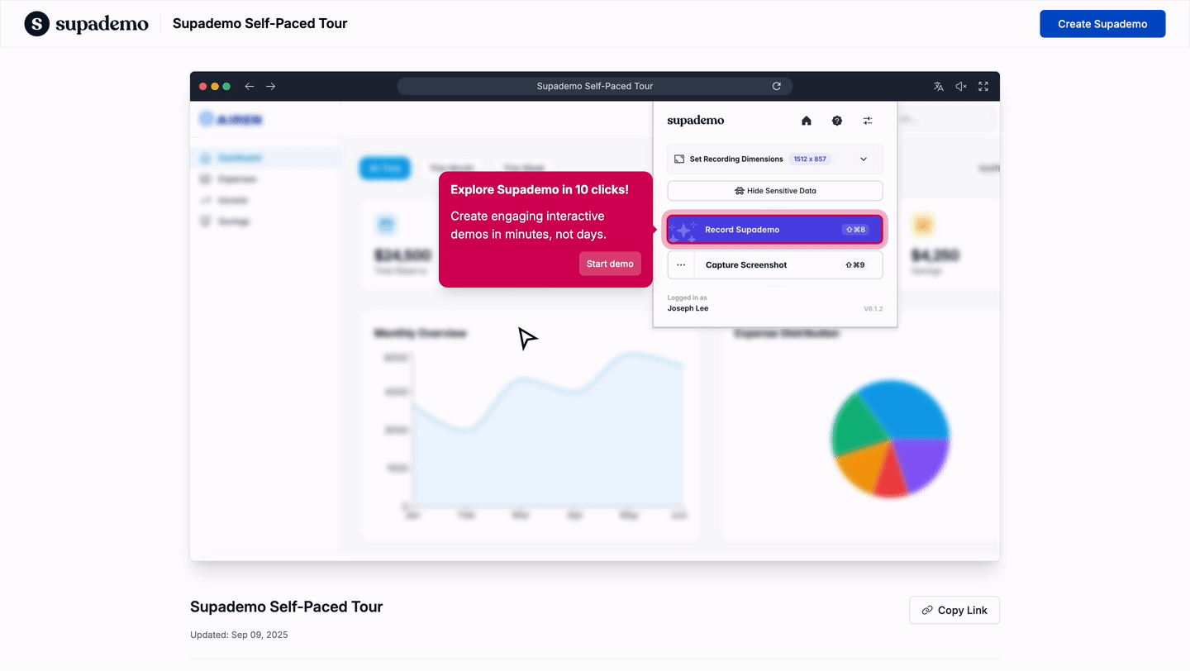Unmute the demo audio speaker icon
Screen dimensions: 1190x671
click(961, 86)
